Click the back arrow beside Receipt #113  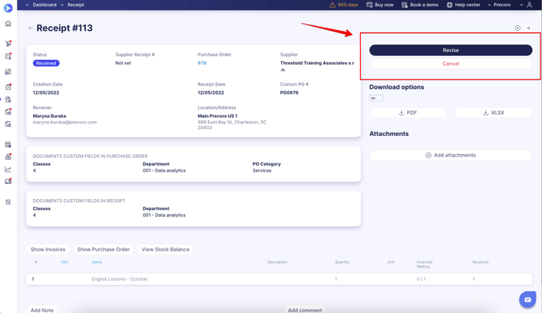coord(31,28)
